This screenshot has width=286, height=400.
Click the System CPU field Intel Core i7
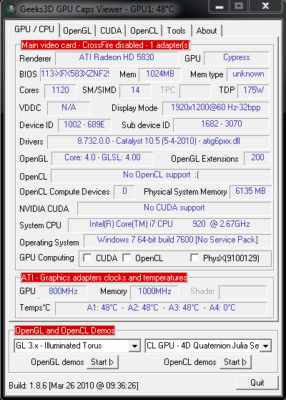tap(169, 225)
